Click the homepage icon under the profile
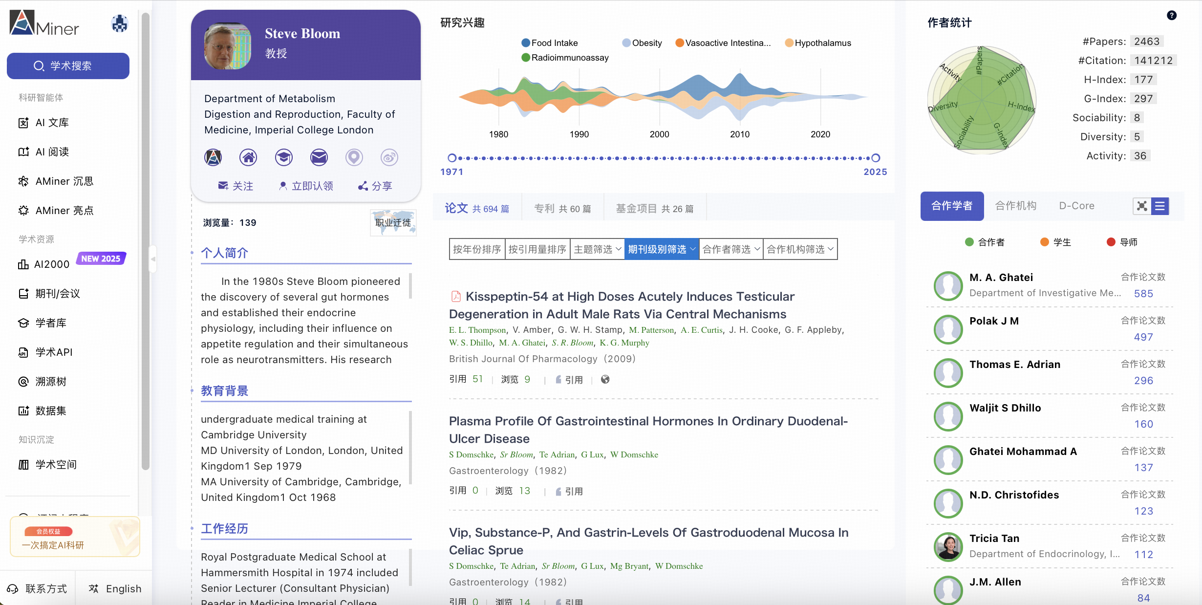1202x605 pixels. click(248, 157)
